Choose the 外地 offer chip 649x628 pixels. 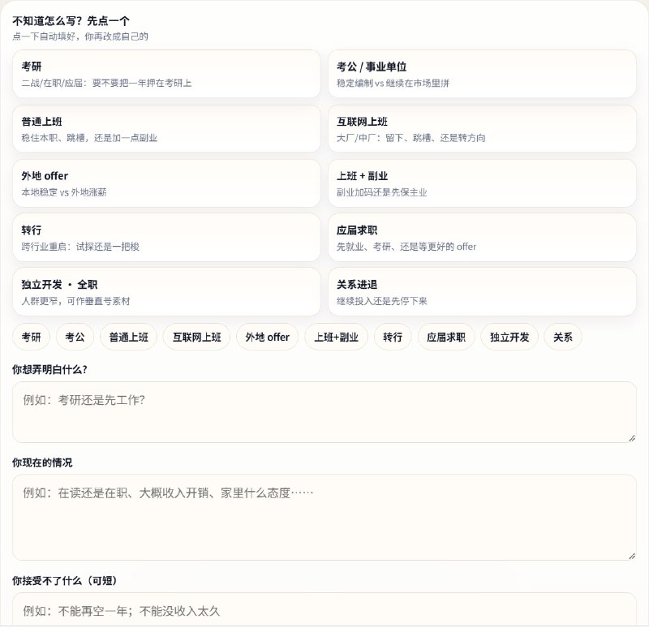pos(268,337)
